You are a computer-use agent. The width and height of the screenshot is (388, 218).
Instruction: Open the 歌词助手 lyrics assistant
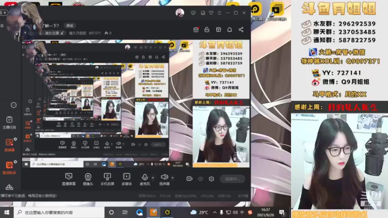pos(9,168)
